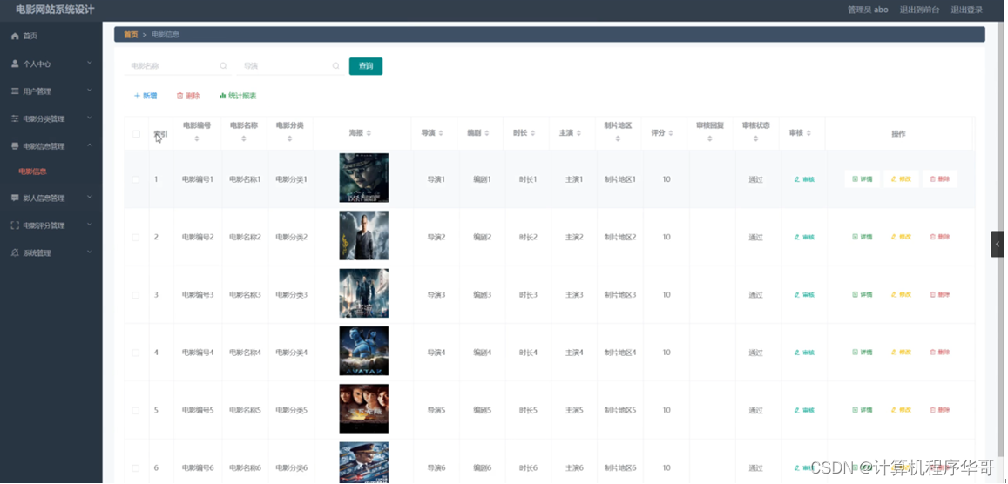Click the Avatar poster thumbnail in row 4
Screen dimensions: 1008x484
pos(364,351)
